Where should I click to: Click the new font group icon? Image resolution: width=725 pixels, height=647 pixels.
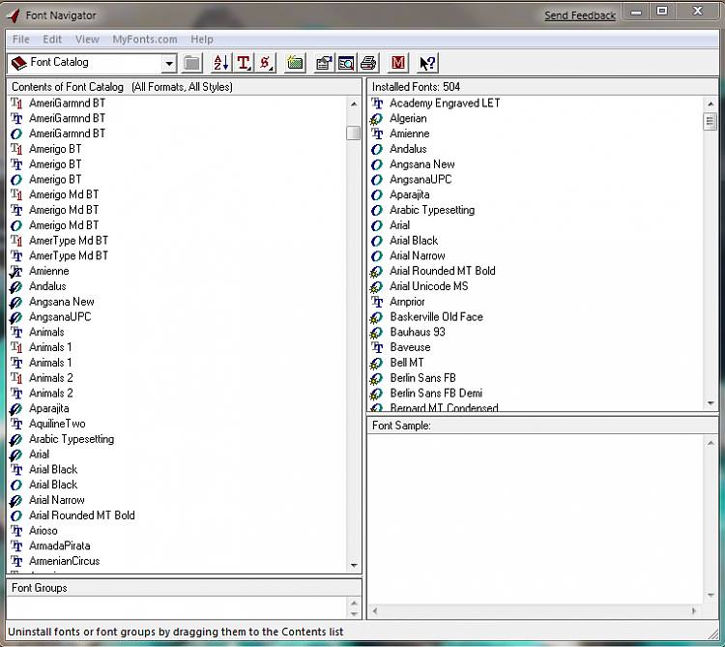point(295,63)
